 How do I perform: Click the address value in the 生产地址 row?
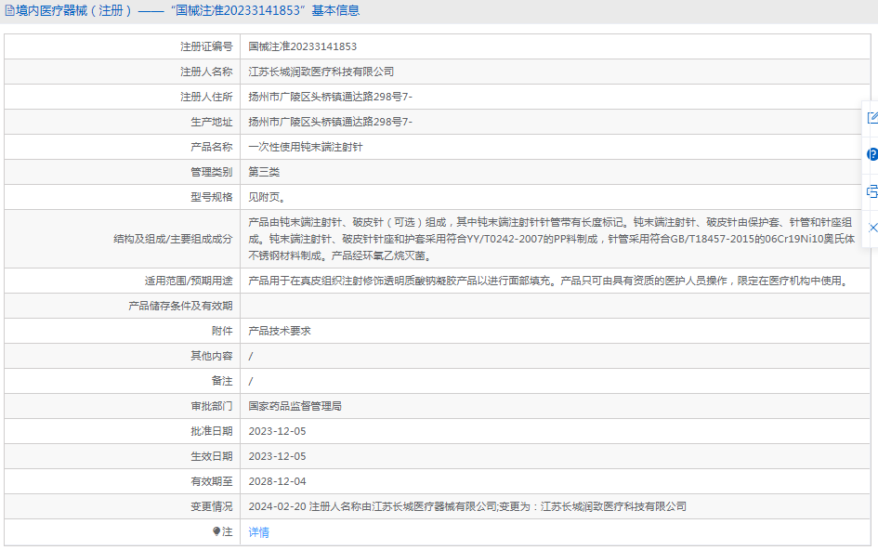pos(331,122)
